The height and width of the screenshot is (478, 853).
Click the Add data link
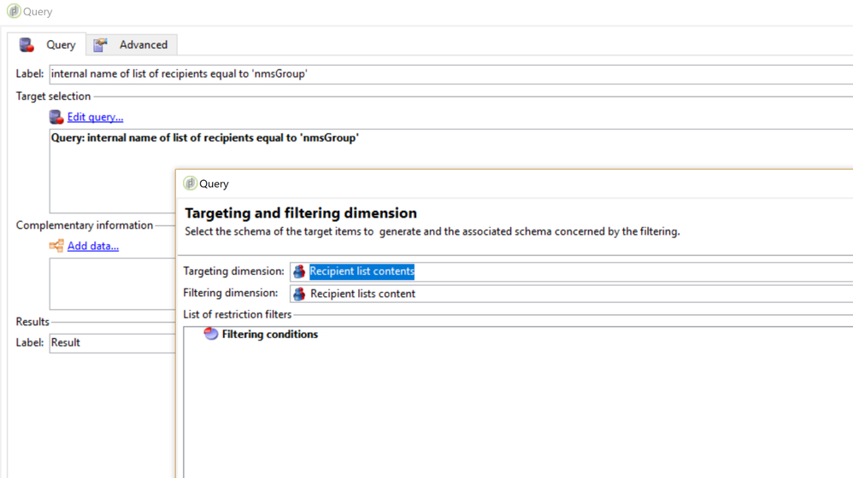coord(93,246)
